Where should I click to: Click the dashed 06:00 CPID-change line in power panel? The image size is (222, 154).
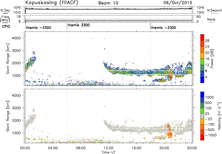point(67,59)
